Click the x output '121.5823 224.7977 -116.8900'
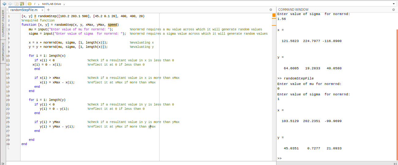Viewport: 398px width, 165px height. tap(312, 41)
